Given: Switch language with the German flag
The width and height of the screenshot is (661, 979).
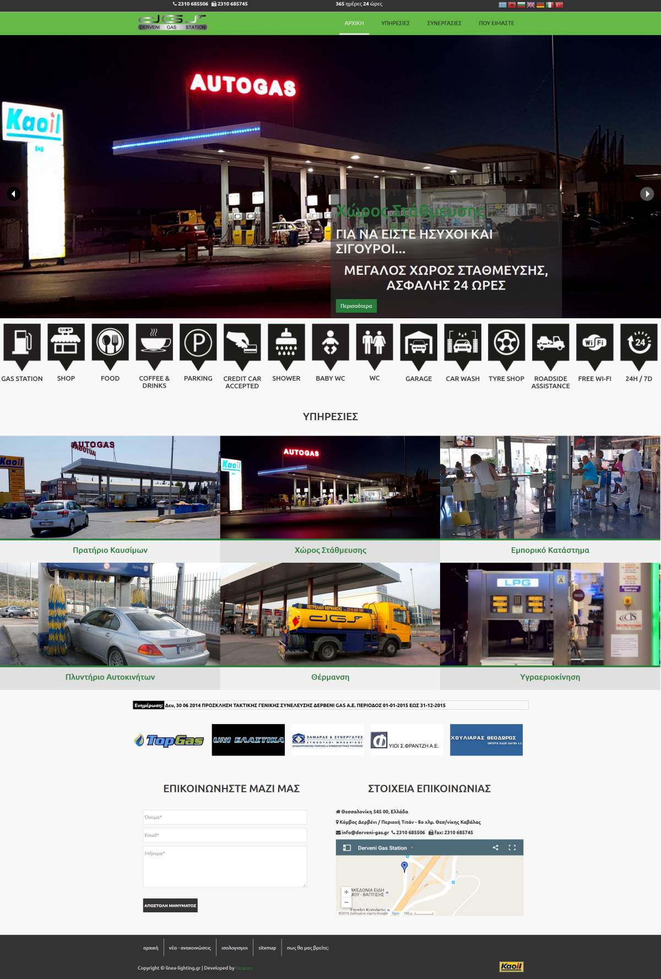Looking at the screenshot, I should point(540,4).
